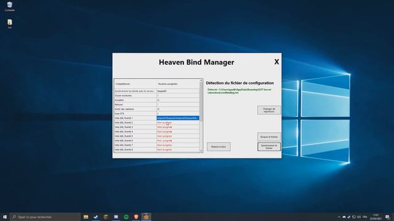394x221 pixels.
Task: Click the green detected config file path text
Action: tap(239, 91)
